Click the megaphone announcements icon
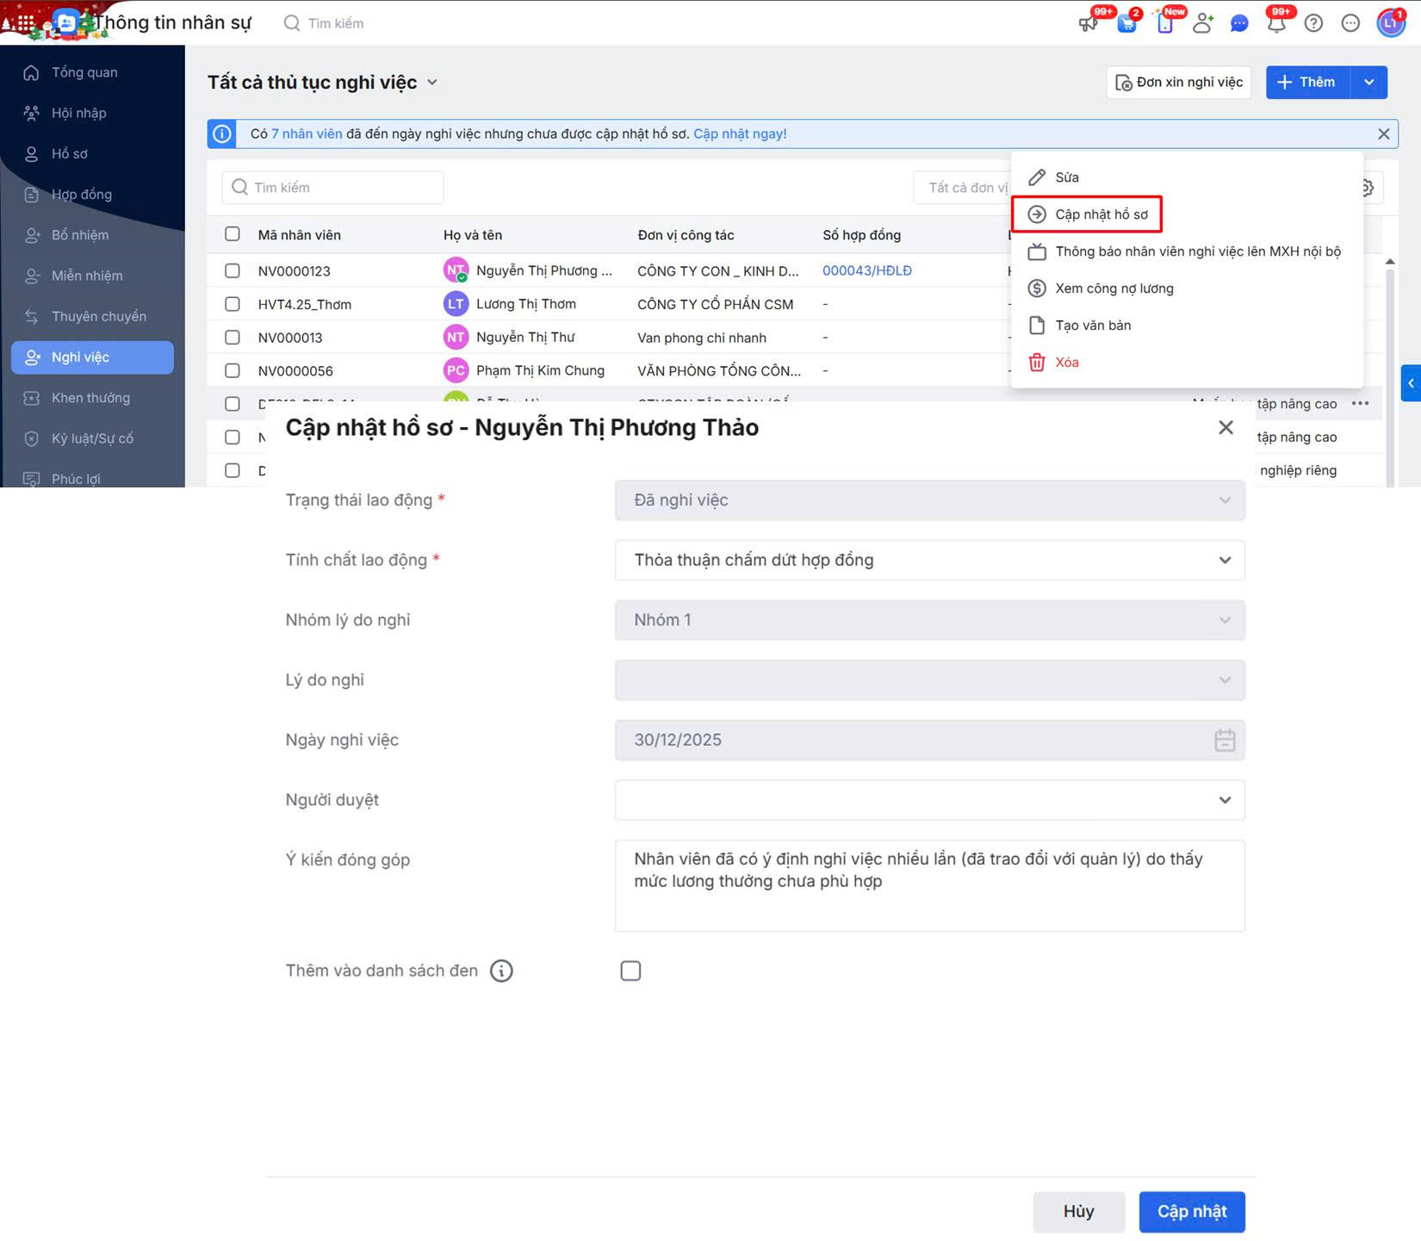Viewport: 1421px width, 1241px height. [1089, 23]
